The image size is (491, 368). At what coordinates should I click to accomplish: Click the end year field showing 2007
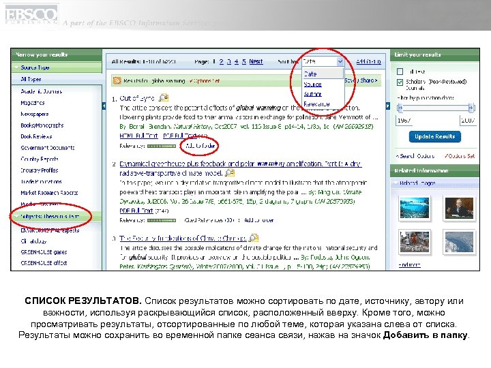click(468, 120)
